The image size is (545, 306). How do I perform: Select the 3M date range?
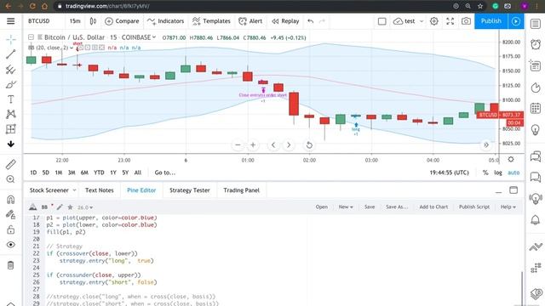[x=72, y=173]
